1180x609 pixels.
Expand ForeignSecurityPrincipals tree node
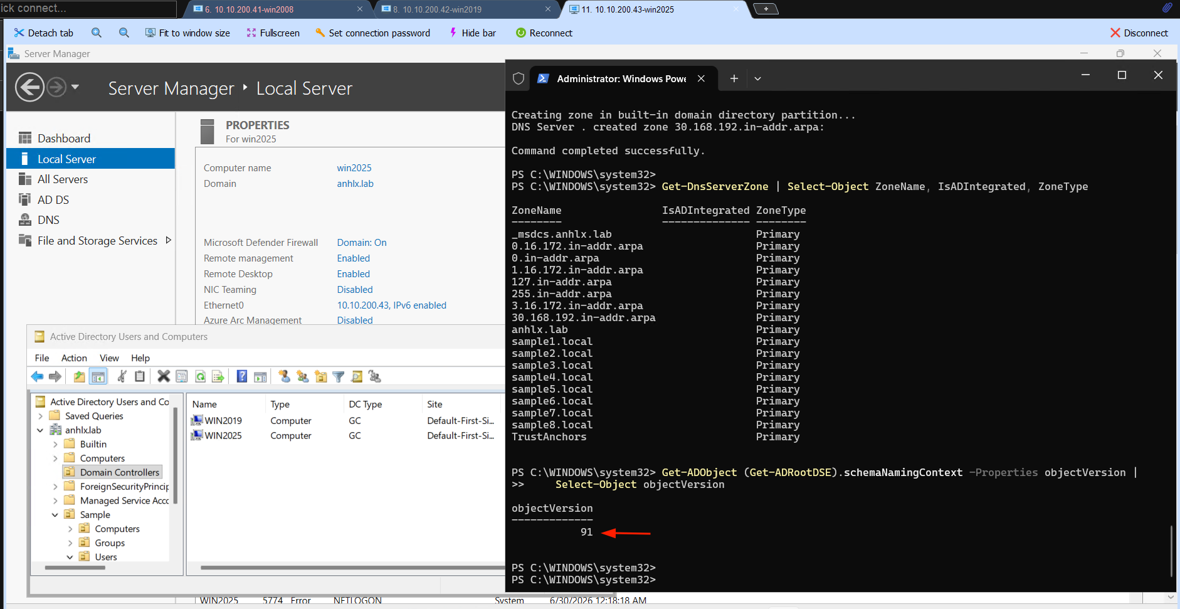tap(55, 487)
